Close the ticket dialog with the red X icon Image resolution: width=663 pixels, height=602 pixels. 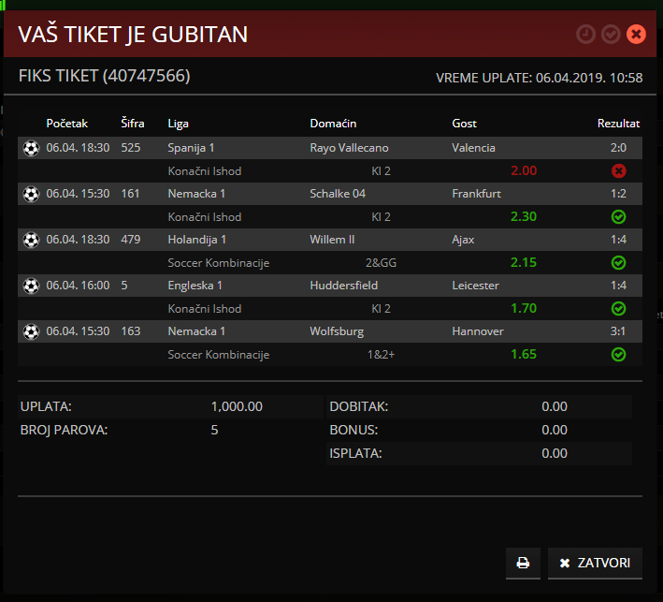(x=636, y=35)
